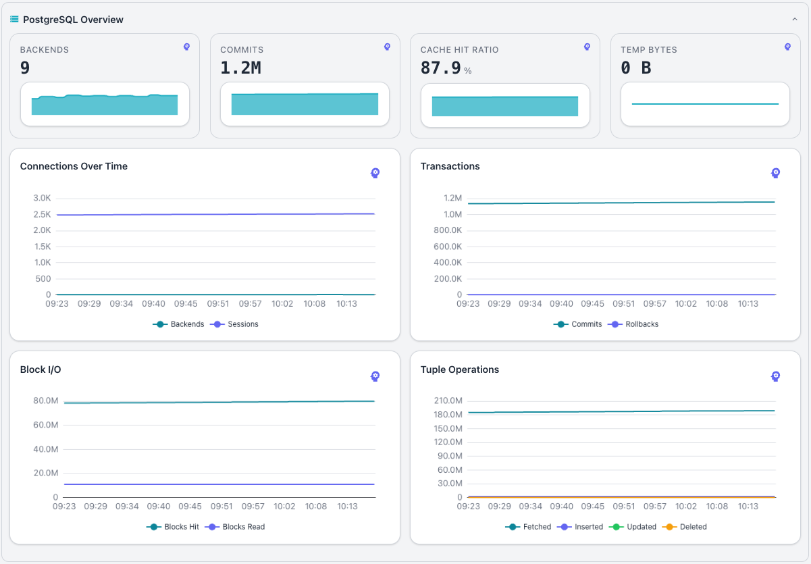Click the 10:13 time label in Connections chart
Image resolution: width=811 pixels, height=564 pixels.
tap(347, 304)
